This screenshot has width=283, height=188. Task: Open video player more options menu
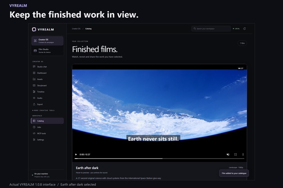(x=243, y=154)
